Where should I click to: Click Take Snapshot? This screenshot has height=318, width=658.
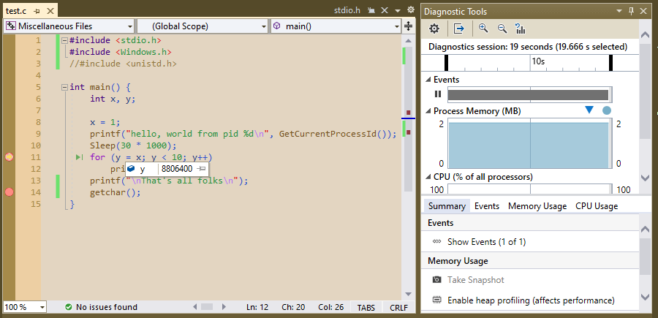[475, 280]
